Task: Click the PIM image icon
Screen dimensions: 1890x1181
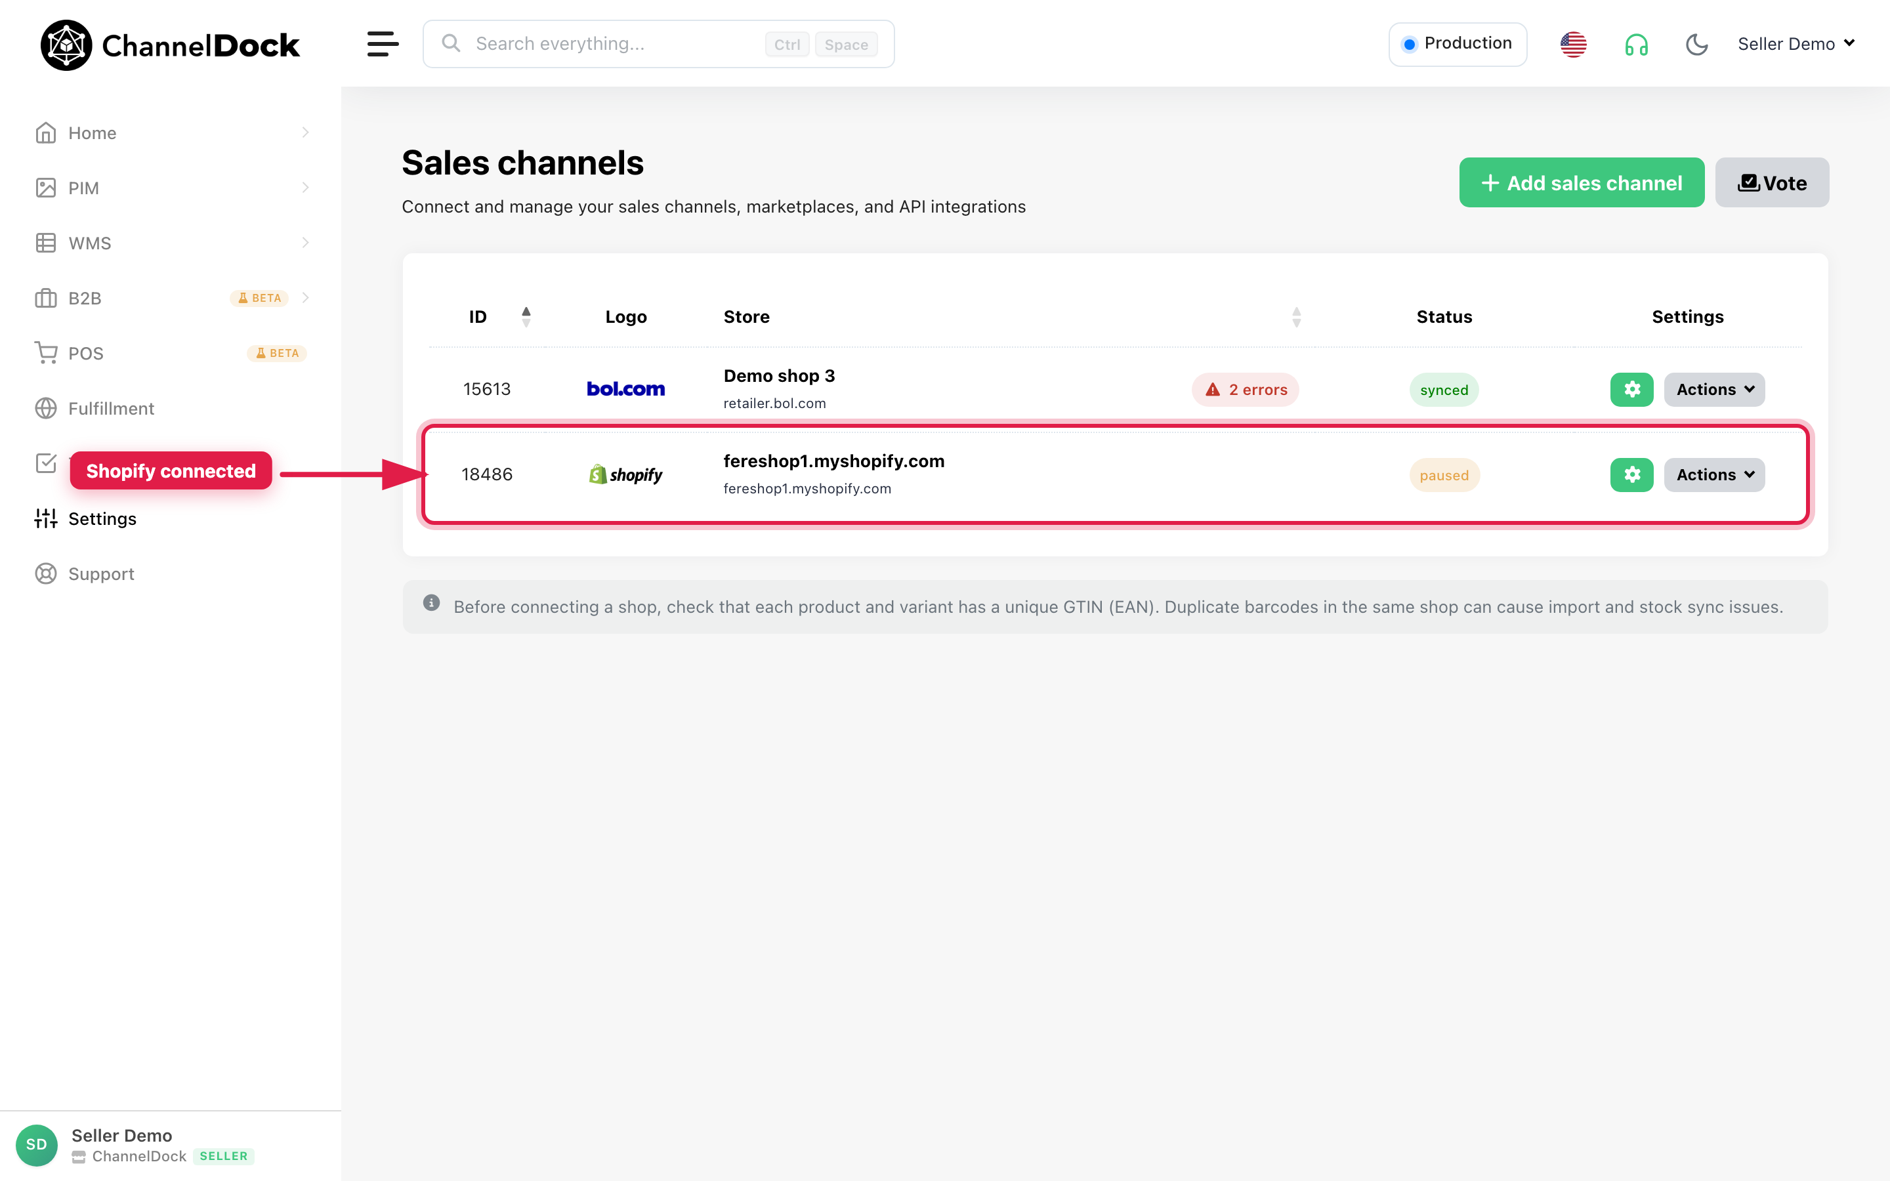Action: click(46, 188)
